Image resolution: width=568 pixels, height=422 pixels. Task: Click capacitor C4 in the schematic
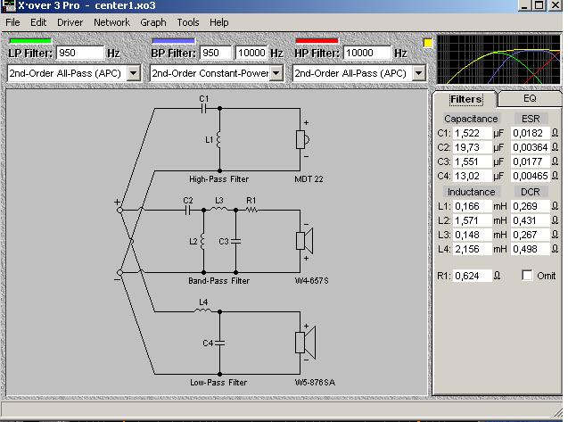219,343
